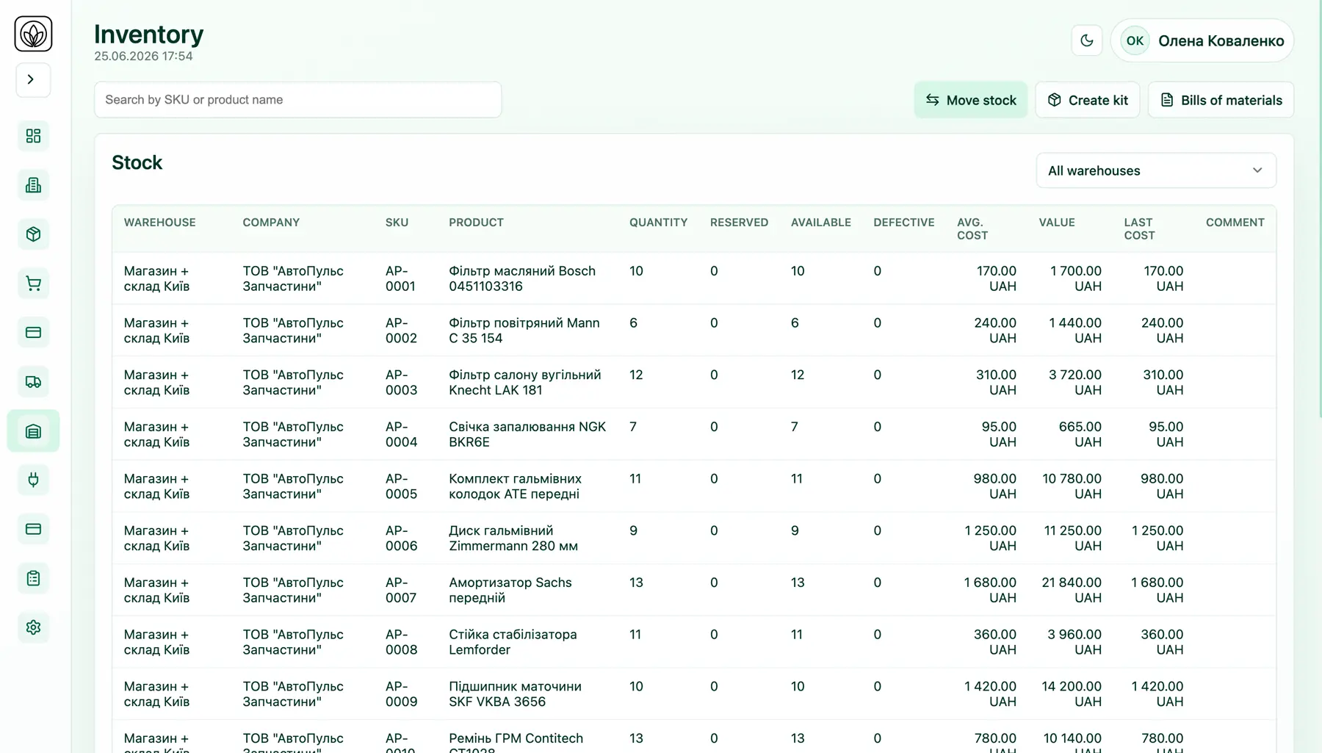Click the Inventory page title

[x=148, y=34]
